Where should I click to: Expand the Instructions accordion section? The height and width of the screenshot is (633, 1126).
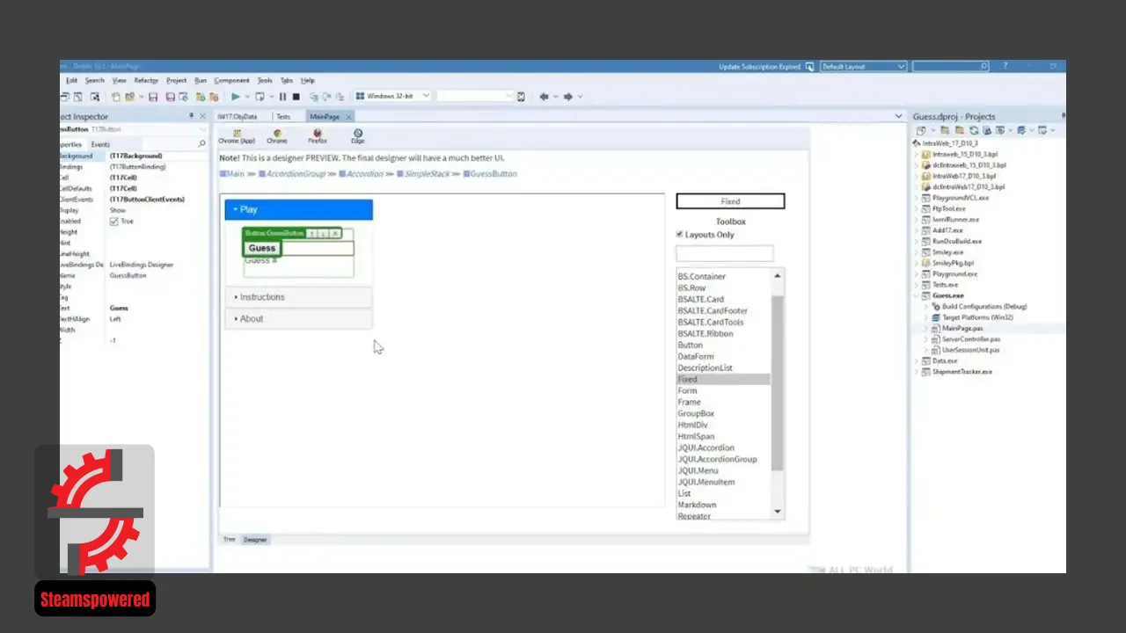pyautogui.click(x=299, y=297)
